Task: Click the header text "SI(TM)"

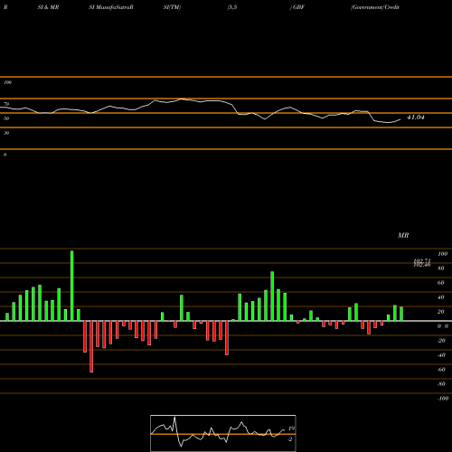Action: click(172, 7)
